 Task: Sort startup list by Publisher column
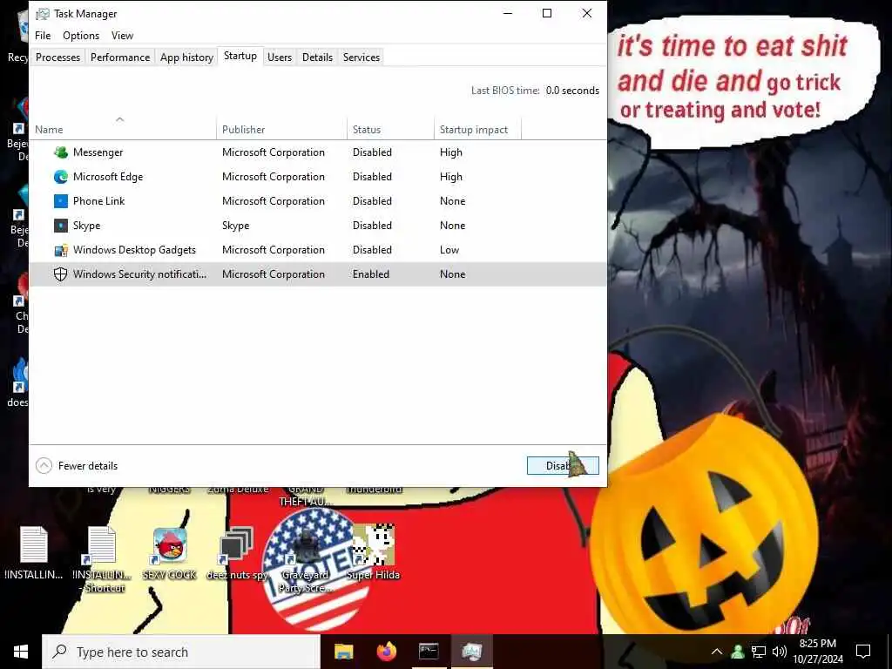pos(281,129)
